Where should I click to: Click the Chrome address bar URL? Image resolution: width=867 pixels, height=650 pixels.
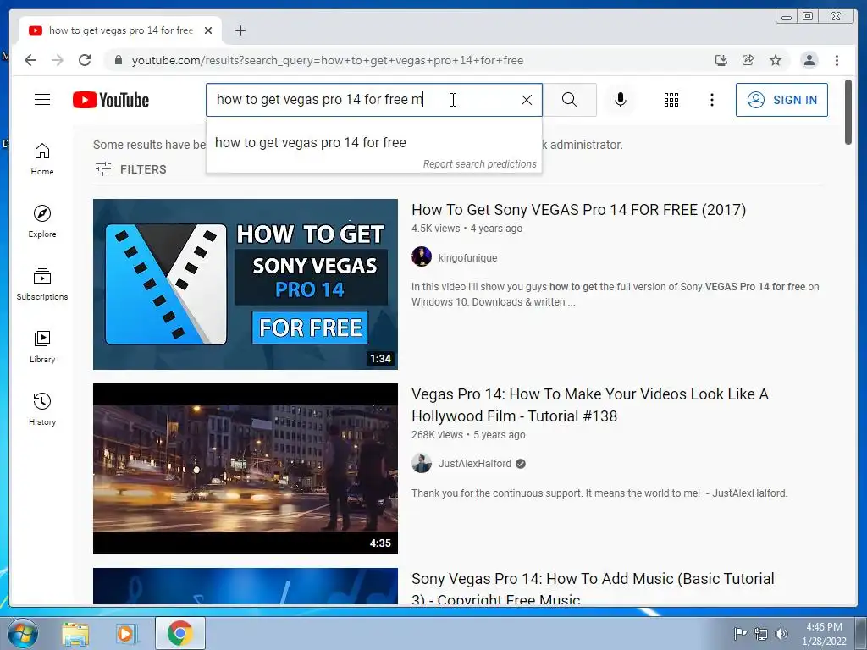point(328,60)
